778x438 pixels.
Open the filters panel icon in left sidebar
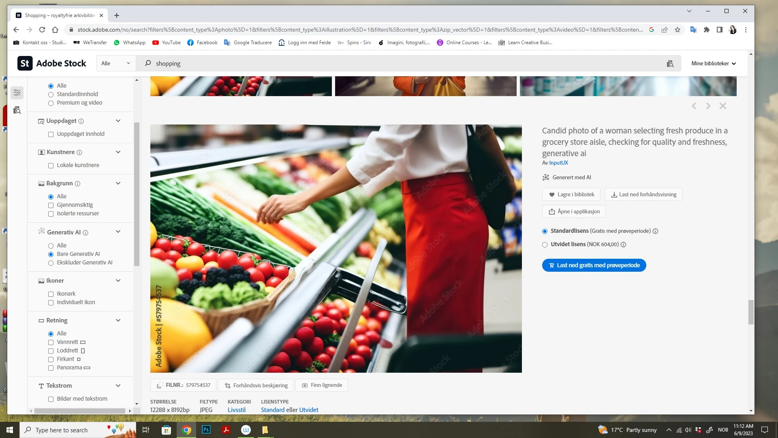coord(17,93)
